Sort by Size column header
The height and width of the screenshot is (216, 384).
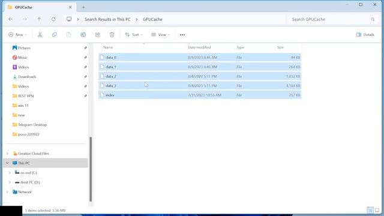[280, 47]
